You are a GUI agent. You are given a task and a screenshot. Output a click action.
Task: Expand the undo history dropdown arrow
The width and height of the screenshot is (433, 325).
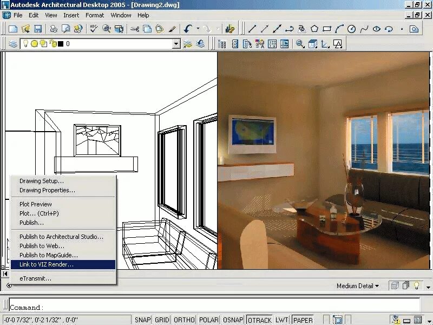coord(198,29)
